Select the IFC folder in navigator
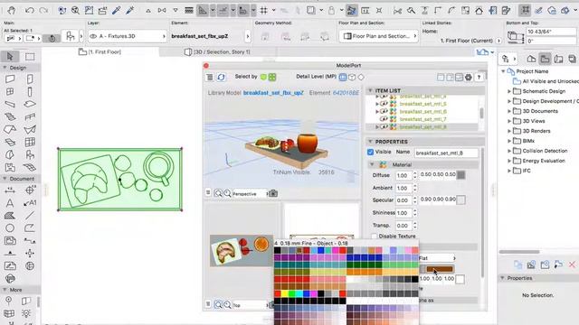Viewport: 579px width, 325px height. point(527,171)
